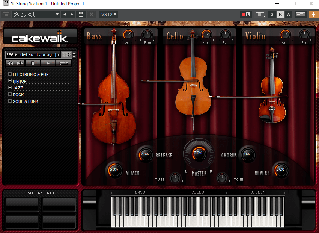Delete the preset with X icon
This screenshot has width=319, height=233.
(x=92, y=14)
